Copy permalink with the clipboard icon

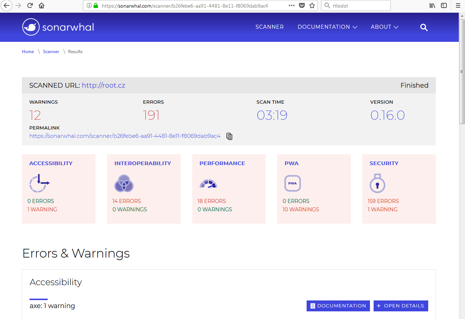229,136
